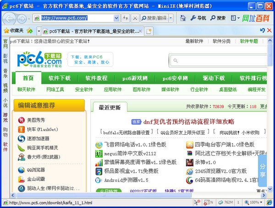
Task: Open 影视 in the left sidebar
Action: point(5,58)
